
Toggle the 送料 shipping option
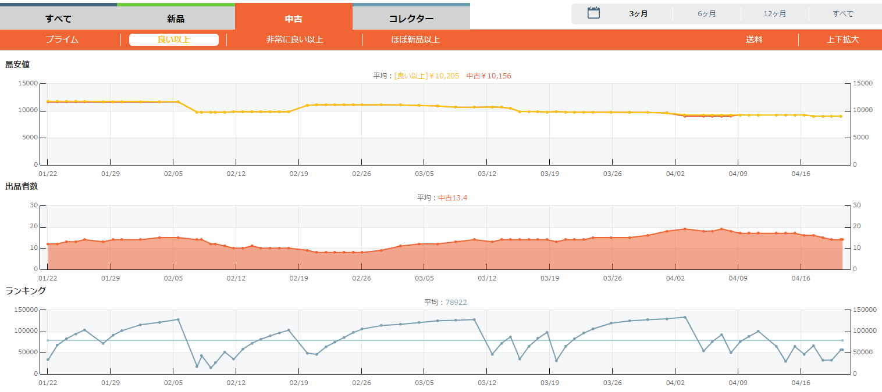coord(754,39)
